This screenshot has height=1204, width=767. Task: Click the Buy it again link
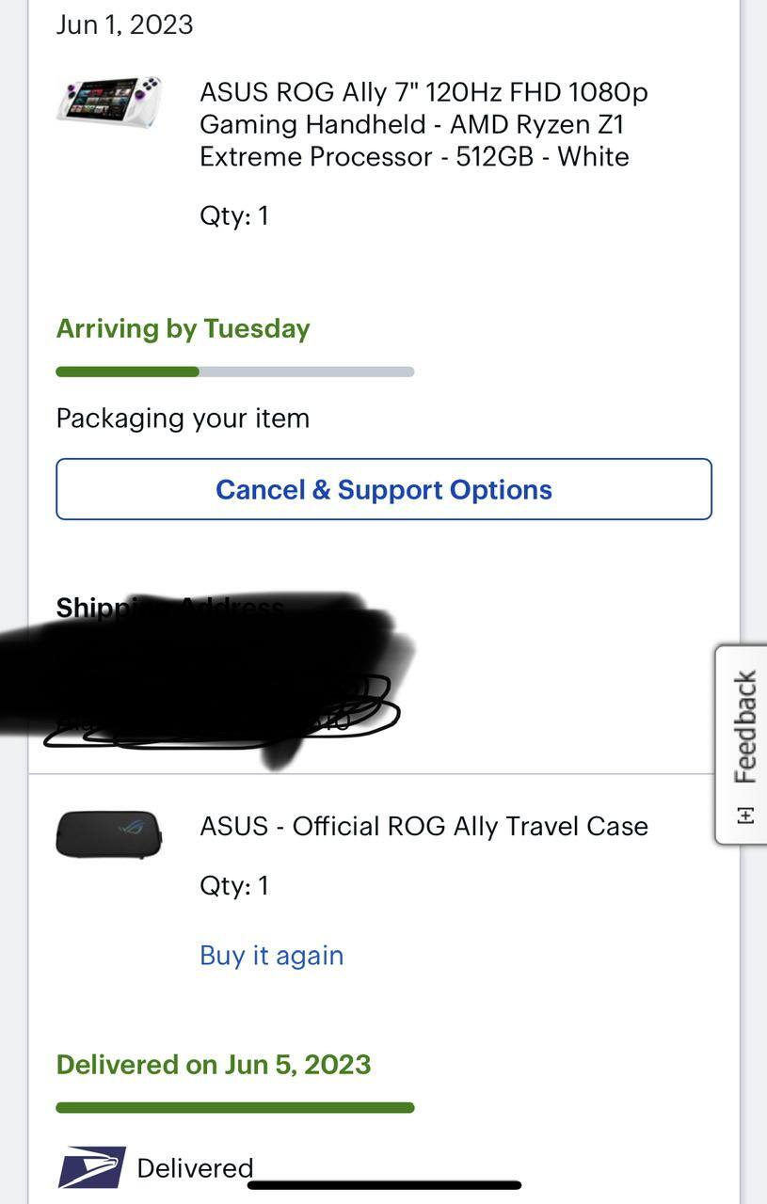pos(271,955)
